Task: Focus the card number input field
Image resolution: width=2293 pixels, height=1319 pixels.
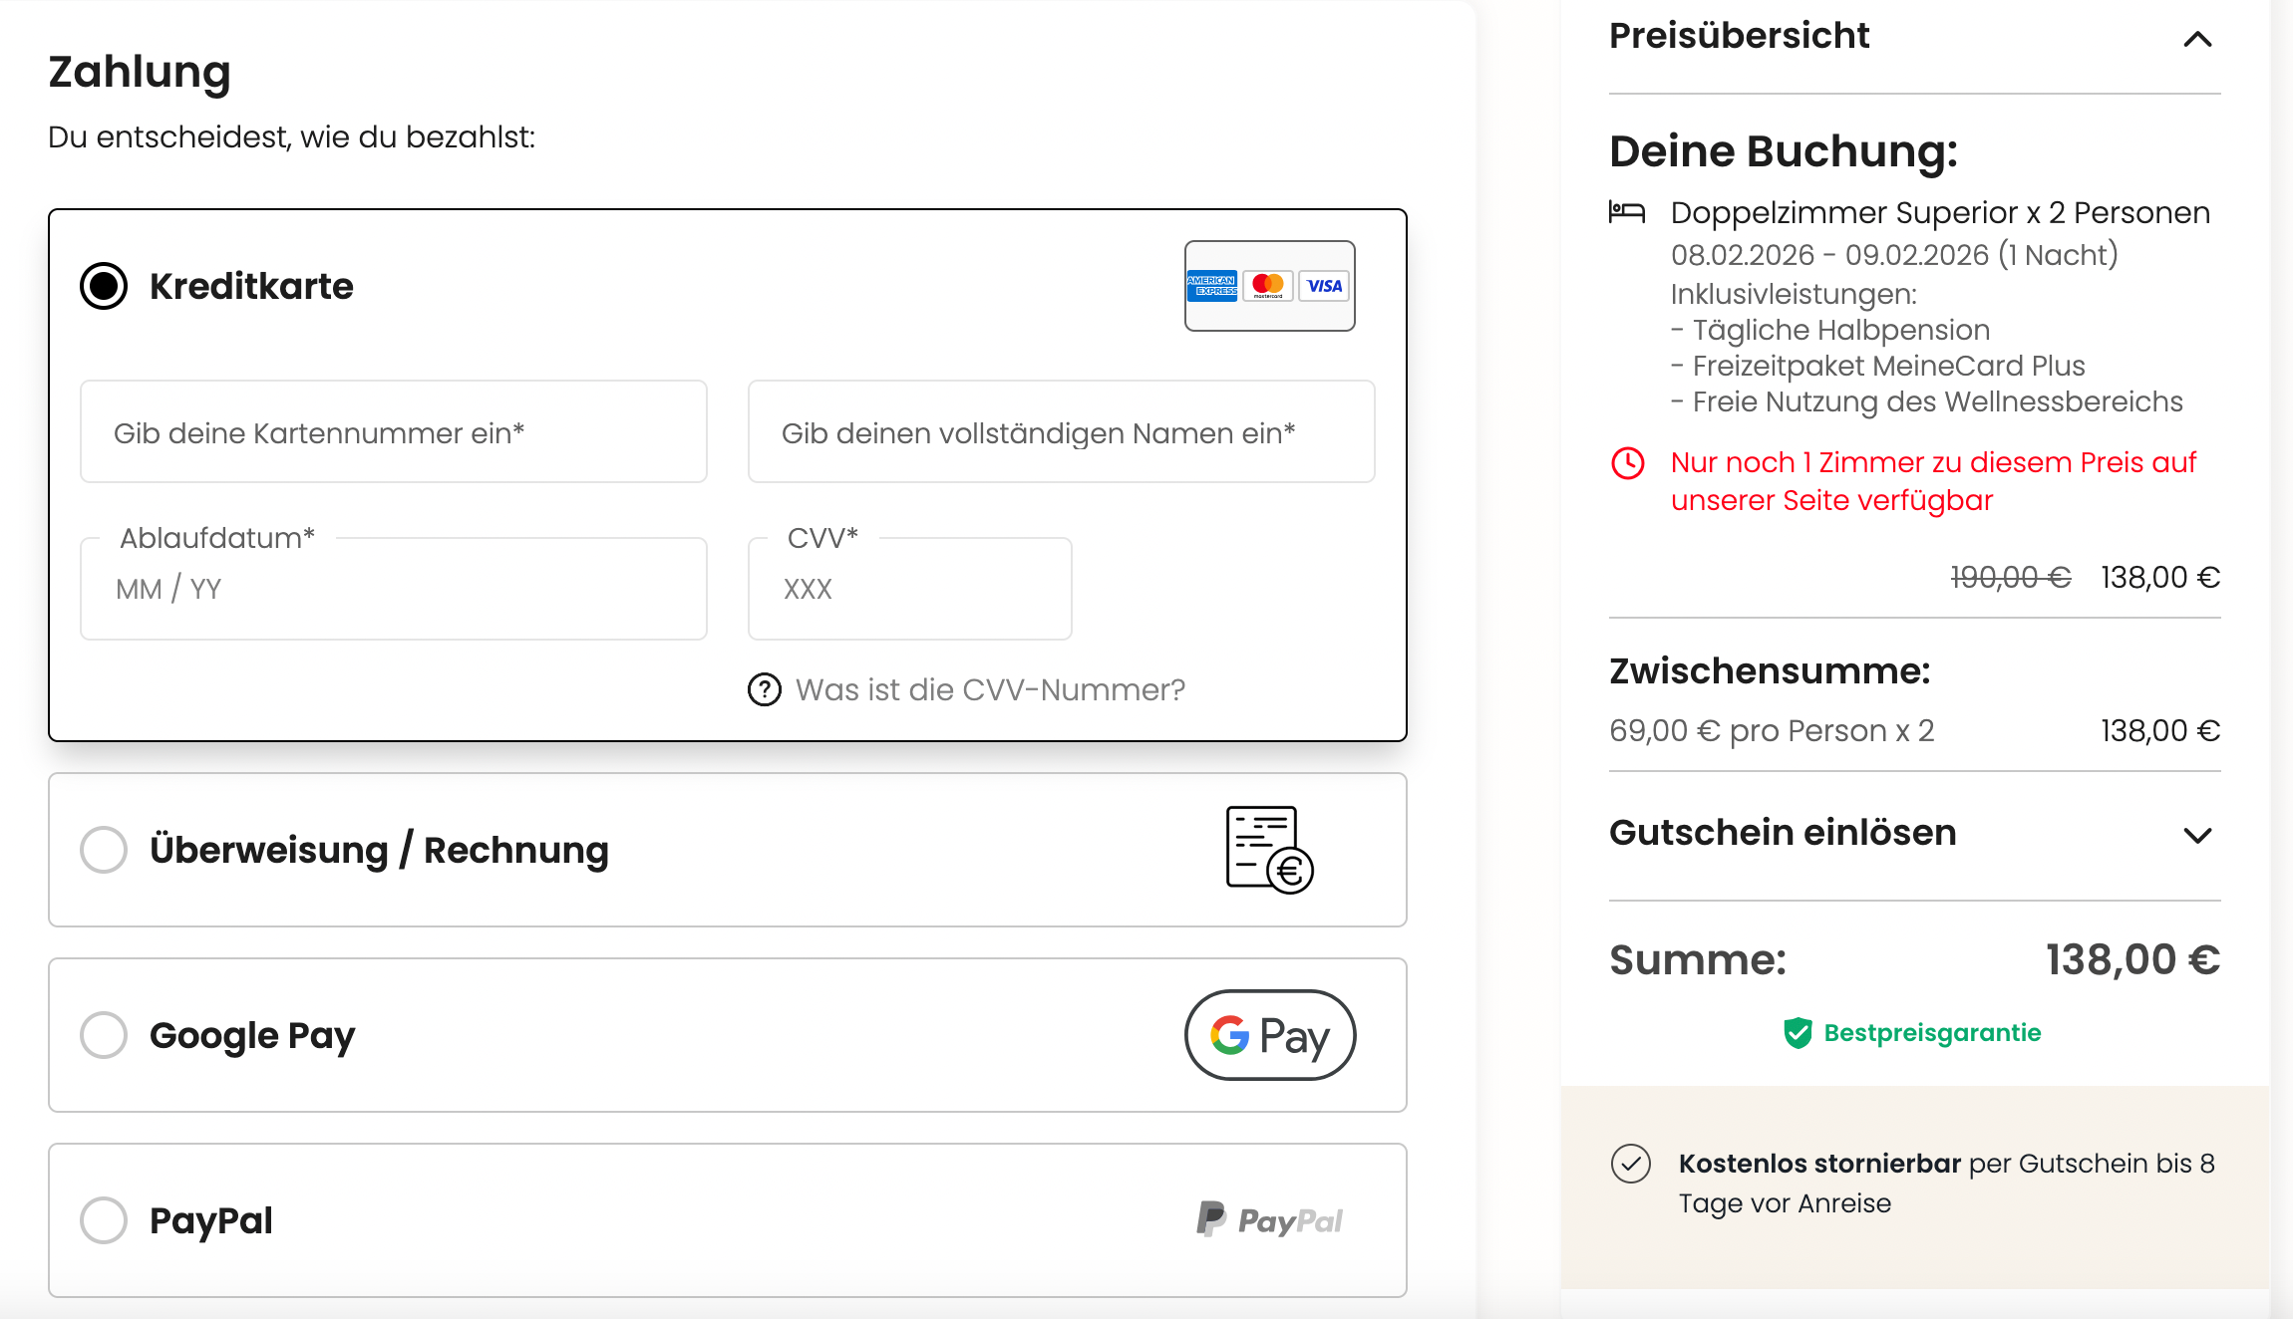Action: (x=394, y=432)
